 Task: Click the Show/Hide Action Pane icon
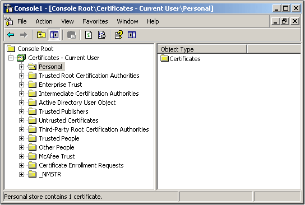[x=132, y=35]
